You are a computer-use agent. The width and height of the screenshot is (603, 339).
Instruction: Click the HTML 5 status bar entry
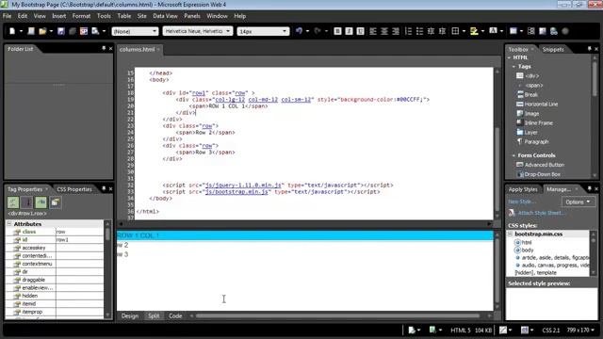coord(461,330)
